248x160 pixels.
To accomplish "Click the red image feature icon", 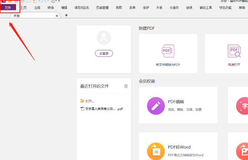I will point(242,151).
